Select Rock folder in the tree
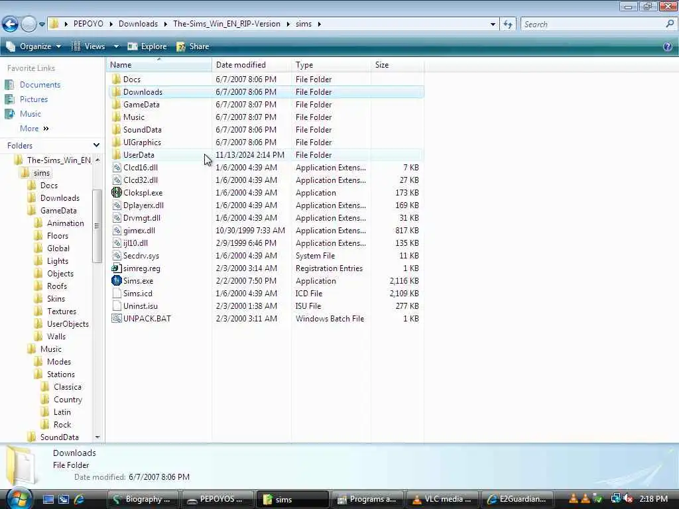 coord(62,425)
